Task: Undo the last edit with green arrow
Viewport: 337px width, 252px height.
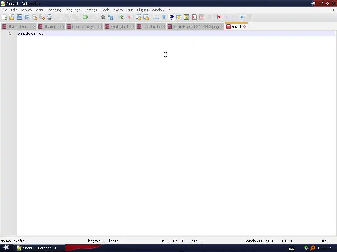Action: click(85, 17)
